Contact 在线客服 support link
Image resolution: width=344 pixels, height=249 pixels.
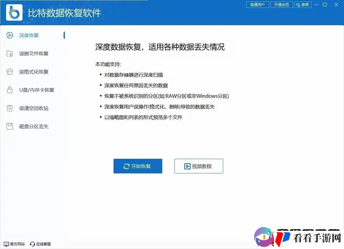[40, 244]
